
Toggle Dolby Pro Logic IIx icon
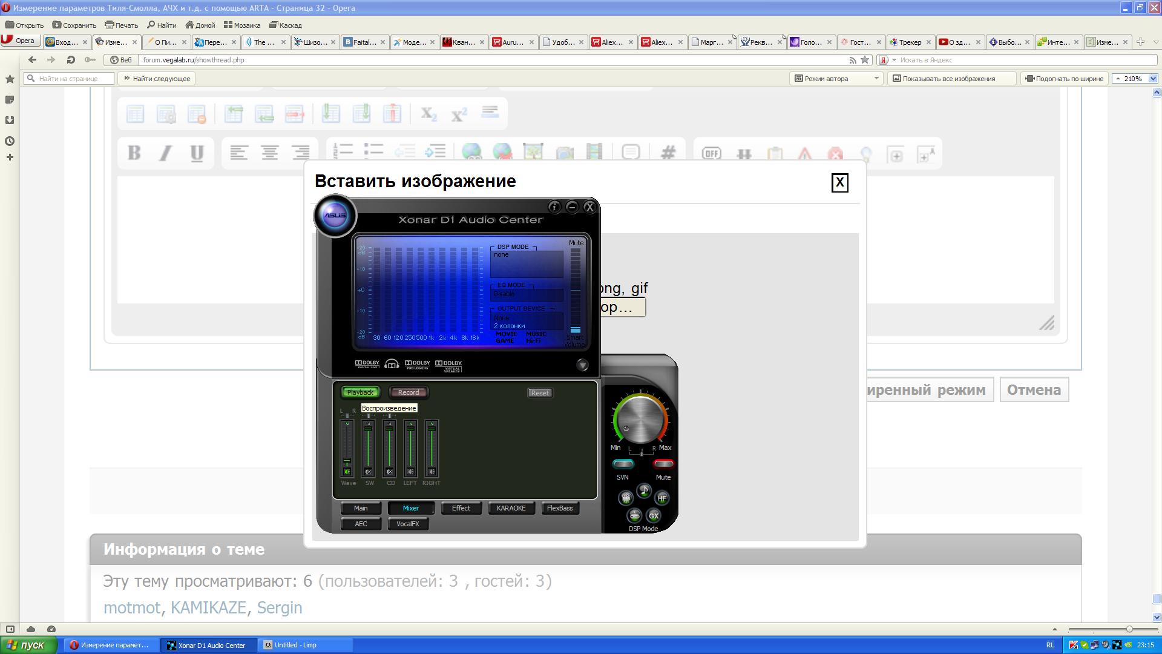[x=417, y=364]
